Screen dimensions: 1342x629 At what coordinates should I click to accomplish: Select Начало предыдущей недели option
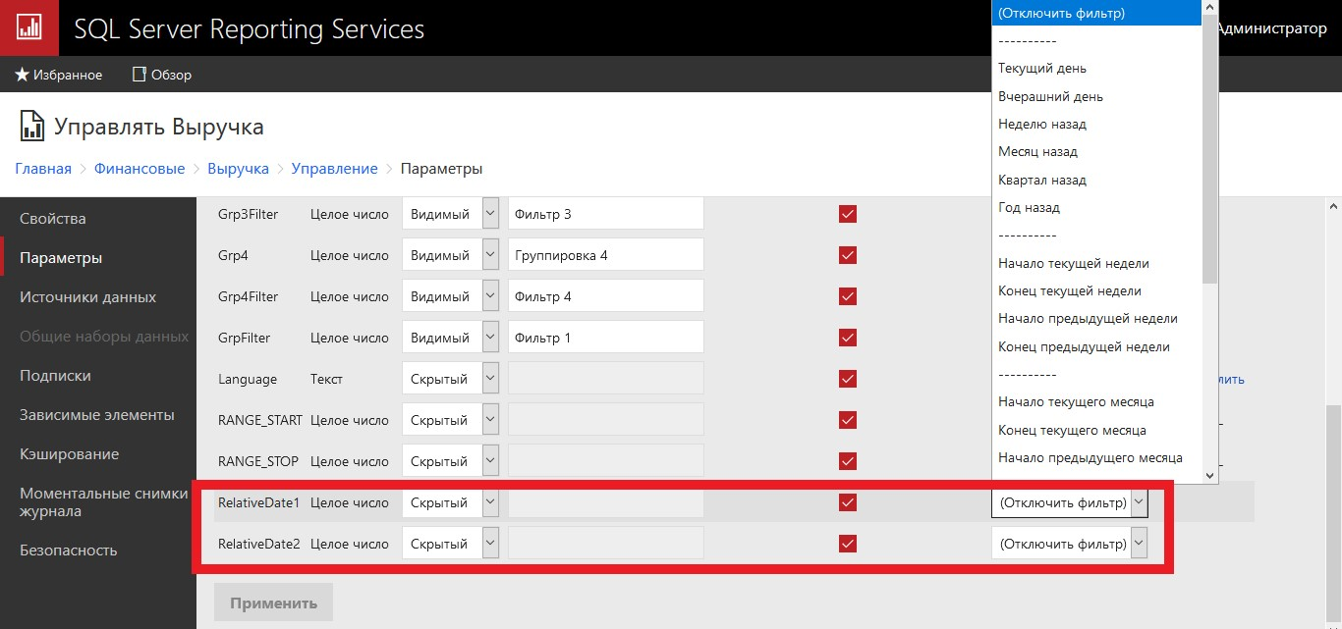(x=1096, y=318)
